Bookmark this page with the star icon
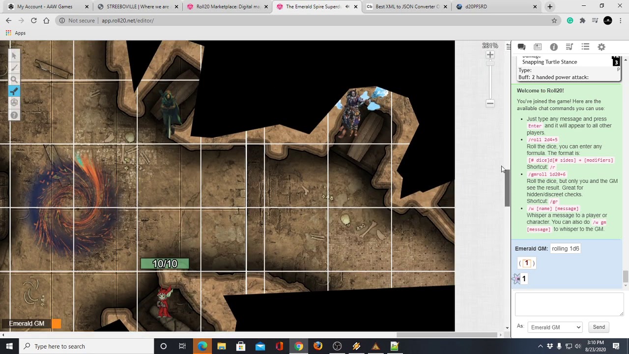The height and width of the screenshot is (354, 629). click(554, 20)
